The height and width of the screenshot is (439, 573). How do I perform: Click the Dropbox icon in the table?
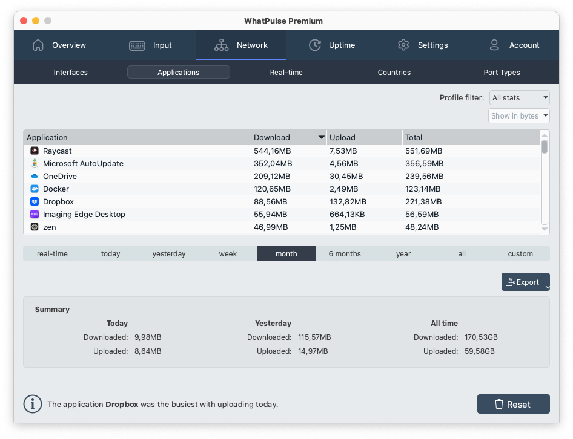tap(35, 201)
